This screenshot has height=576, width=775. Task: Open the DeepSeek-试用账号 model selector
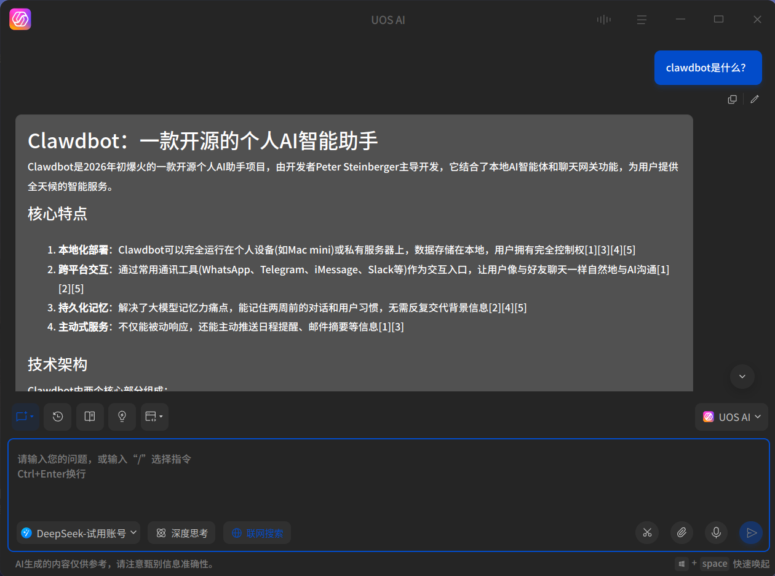pyautogui.click(x=78, y=533)
